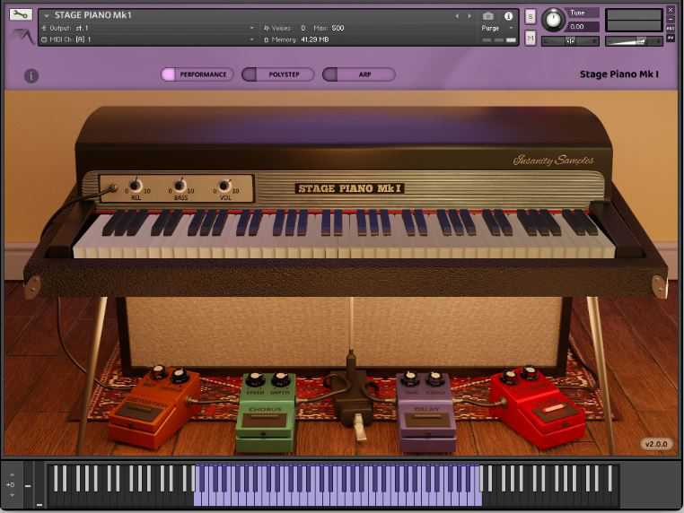Adjust the volume slider in header
The height and width of the screenshot is (513, 684).
(x=634, y=41)
